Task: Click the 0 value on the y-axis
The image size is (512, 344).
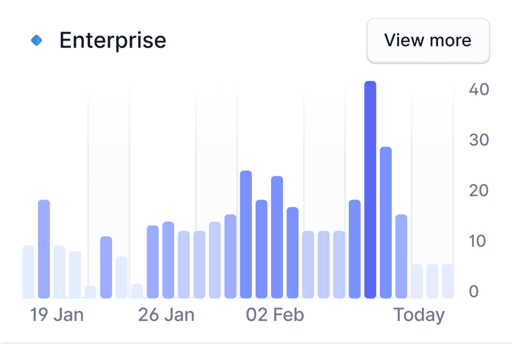Action: 474,291
